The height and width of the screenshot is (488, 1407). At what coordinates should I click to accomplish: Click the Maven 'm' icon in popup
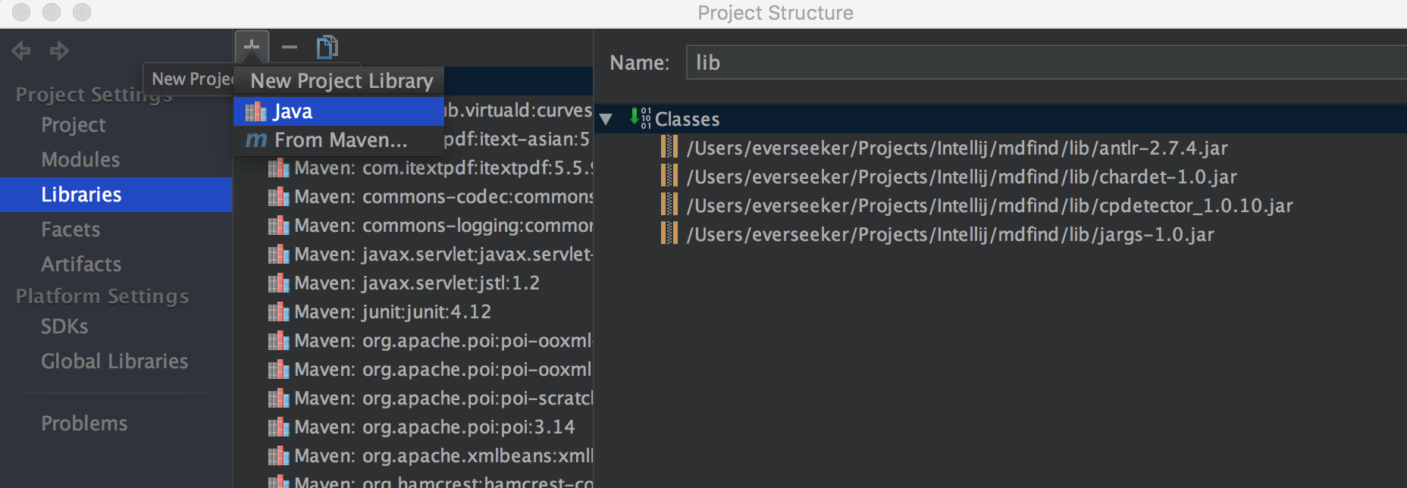coord(256,140)
